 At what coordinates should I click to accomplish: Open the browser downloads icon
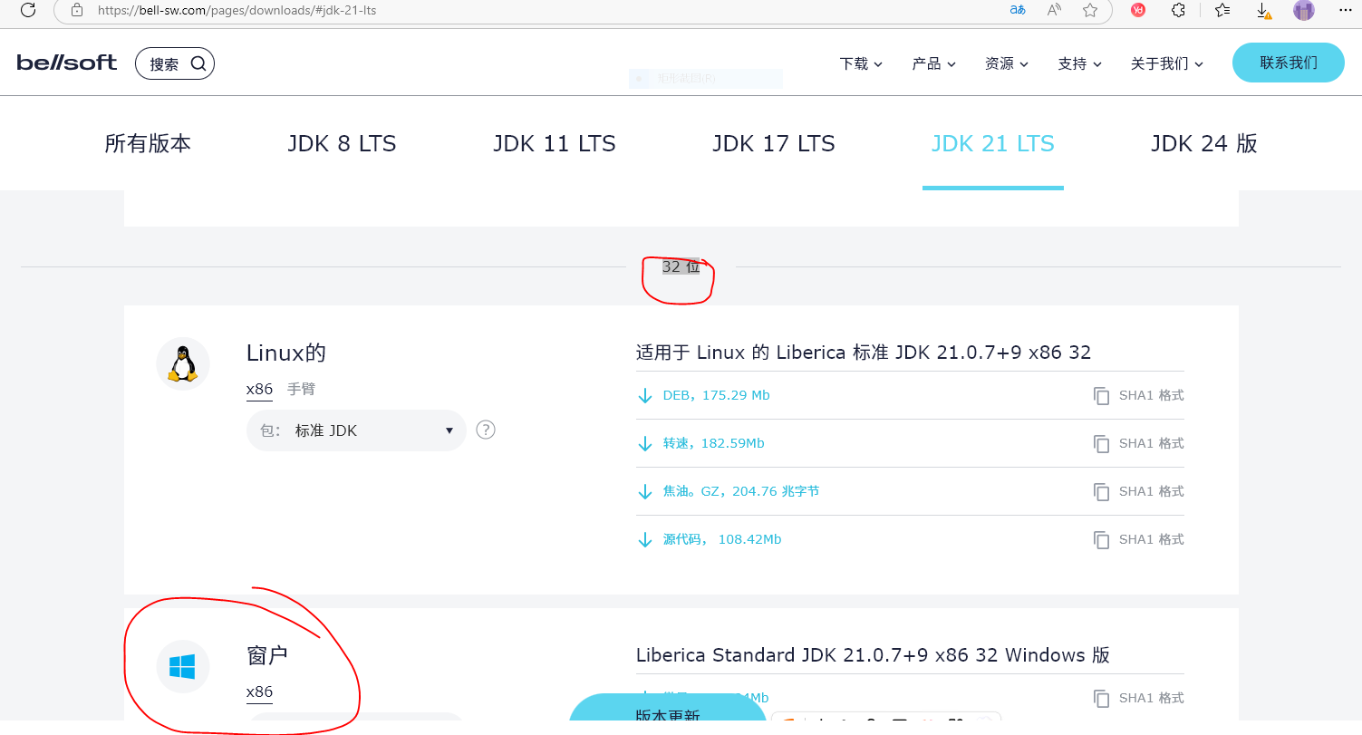(x=1262, y=10)
